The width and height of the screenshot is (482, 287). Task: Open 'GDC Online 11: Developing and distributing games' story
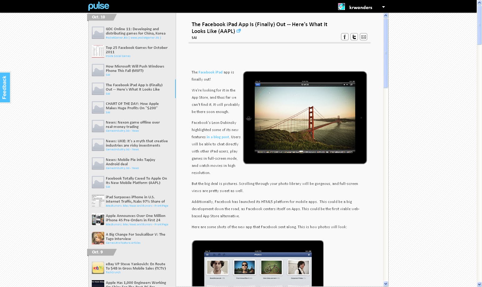[x=135, y=31]
